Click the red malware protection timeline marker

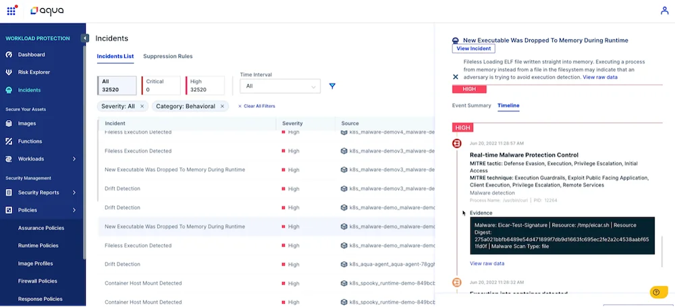click(x=457, y=144)
